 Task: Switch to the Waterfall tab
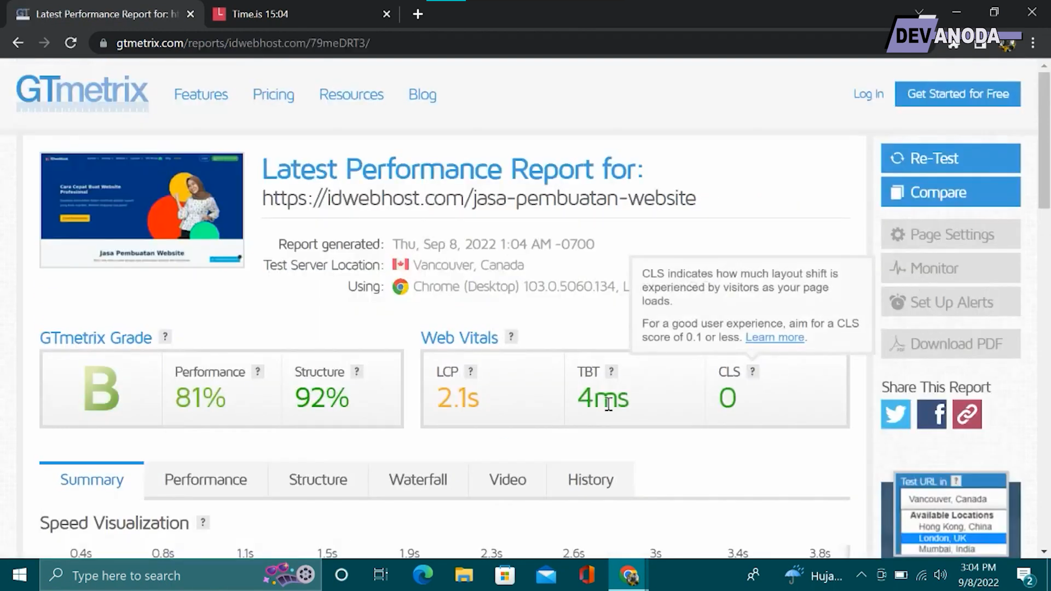(x=418, y=480)
